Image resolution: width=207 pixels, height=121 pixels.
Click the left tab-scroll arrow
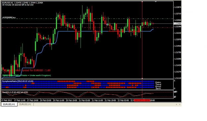[177, 104]
